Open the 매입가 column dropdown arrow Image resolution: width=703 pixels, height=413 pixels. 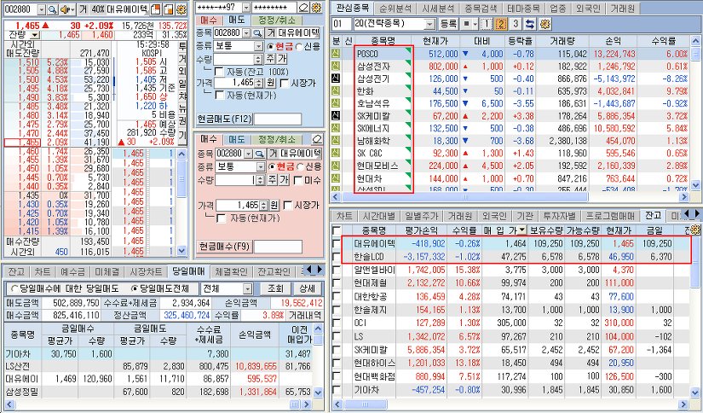(521, 230)
